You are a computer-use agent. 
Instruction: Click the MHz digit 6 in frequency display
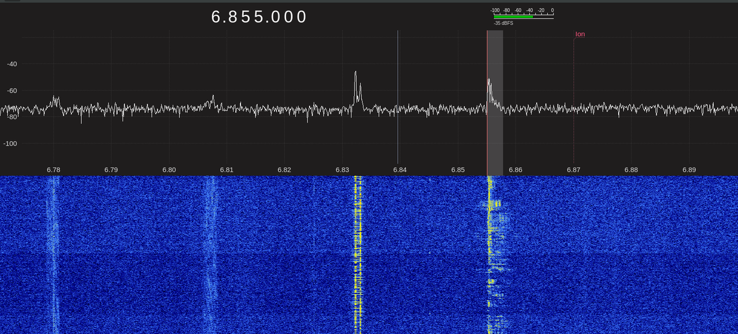pos(216,17)
